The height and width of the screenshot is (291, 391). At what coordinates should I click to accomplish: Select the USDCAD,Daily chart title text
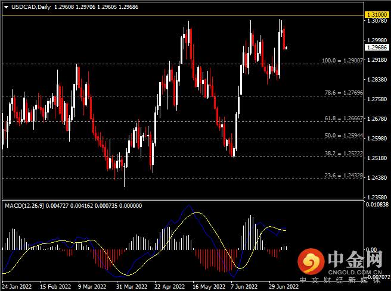31,7
